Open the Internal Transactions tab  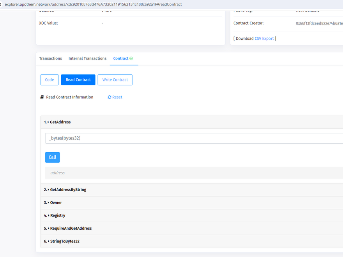pyautogui.click(x=87, y=58)
